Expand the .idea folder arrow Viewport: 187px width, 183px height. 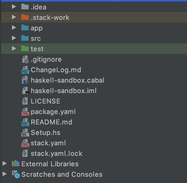click(x=14, y=7)
